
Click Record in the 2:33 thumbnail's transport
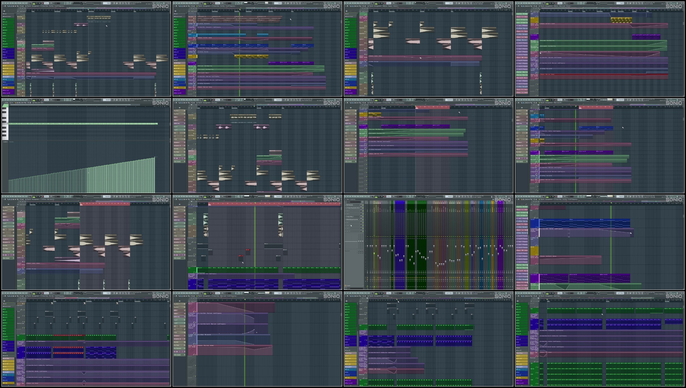pos(42,3)
